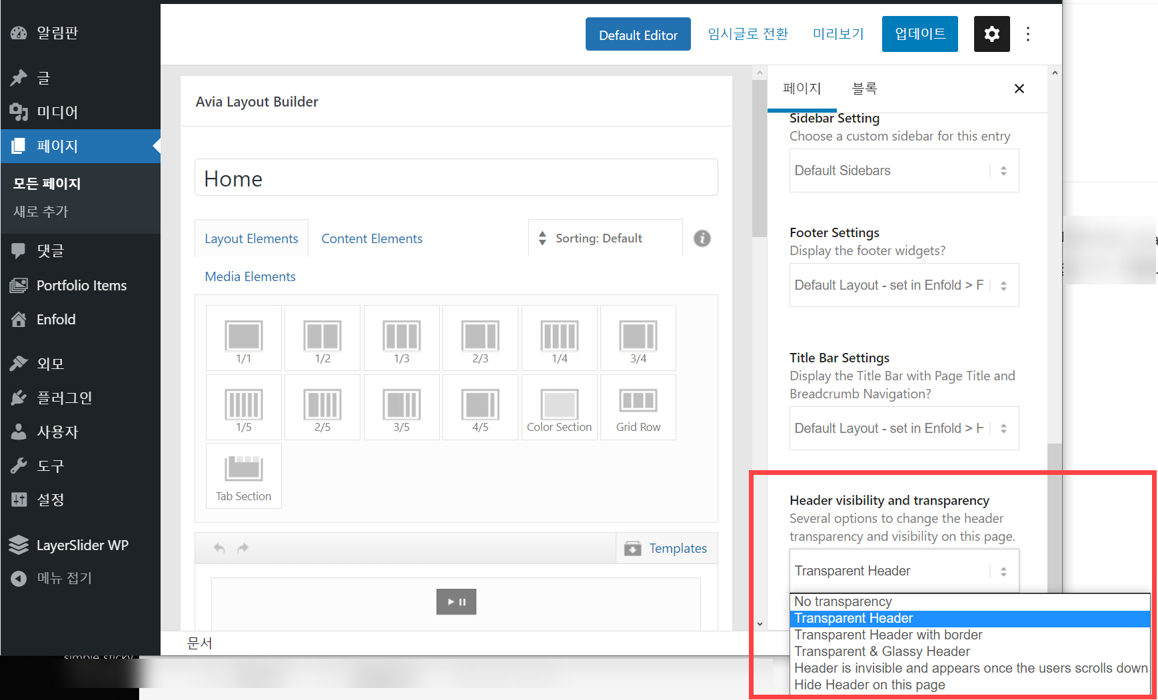
Task: Open the 알림판 dashboard menu
Action: pyautogui.click(x=80, y=33)
